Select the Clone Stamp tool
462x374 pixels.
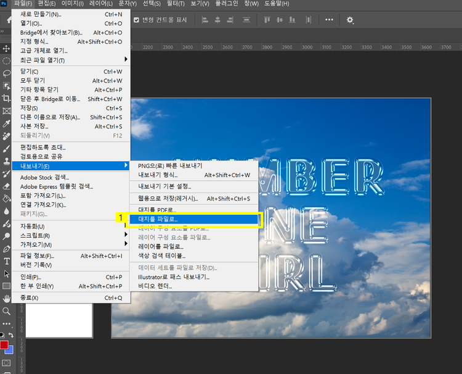point(6,161)
